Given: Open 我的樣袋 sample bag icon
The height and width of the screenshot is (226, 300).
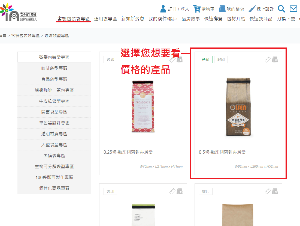Looking at the screenshot, I should 222,9.
